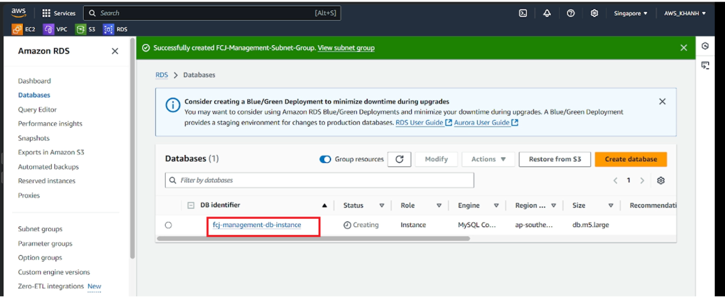The width and height of the screenshot is (725, 305).
Task: Open the settings gear in top bar
Action: (594, 13)
